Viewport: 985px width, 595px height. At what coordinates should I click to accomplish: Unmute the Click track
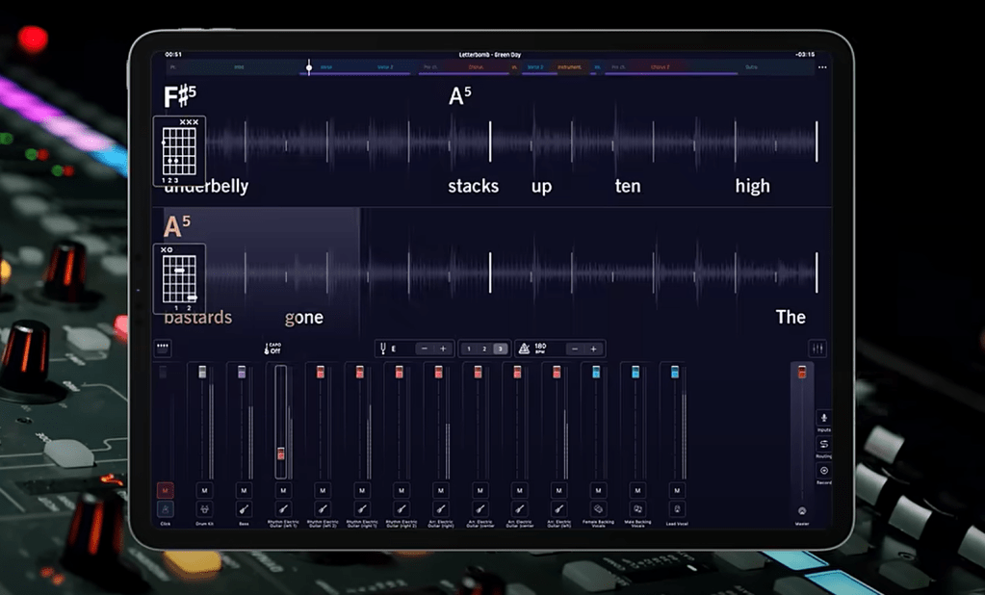coord(165,490)
